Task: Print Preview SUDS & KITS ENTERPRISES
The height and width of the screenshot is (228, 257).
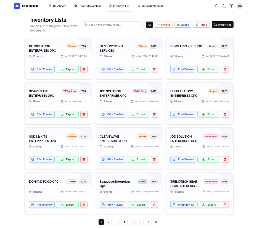Action: click(42, 159)
